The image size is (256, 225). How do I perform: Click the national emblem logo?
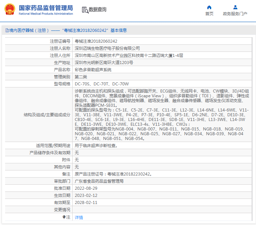coord(9,9)
